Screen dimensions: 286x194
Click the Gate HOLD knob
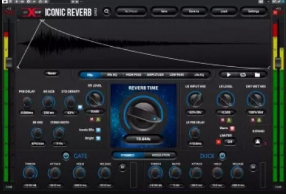[80, 173]
